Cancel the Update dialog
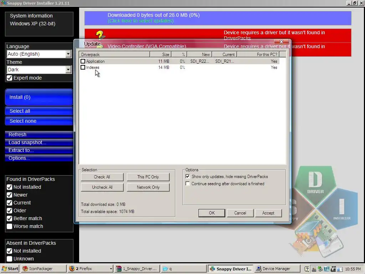 240,213
